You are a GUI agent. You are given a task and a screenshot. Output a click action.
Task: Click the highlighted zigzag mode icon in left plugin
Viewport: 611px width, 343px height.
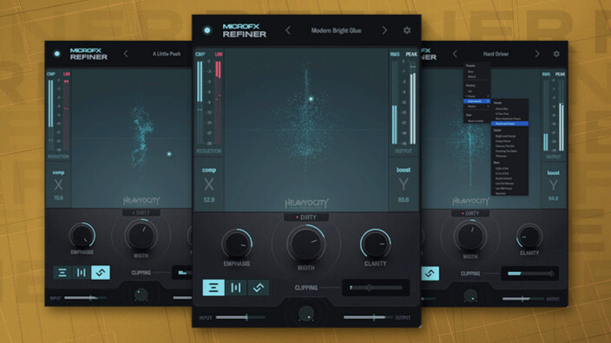(101, 273)
